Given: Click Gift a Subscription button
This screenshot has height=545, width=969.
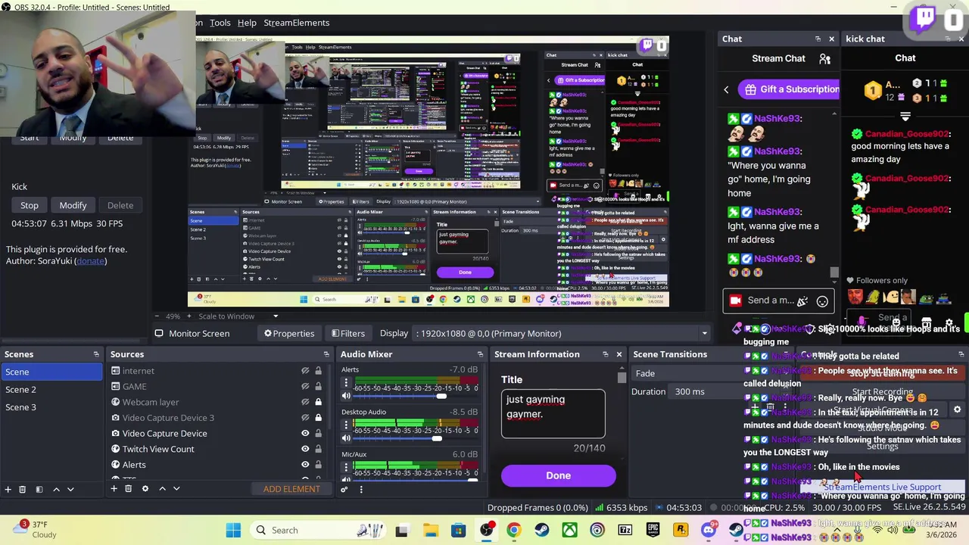Looking at the screenshot, I should point(790,89).
